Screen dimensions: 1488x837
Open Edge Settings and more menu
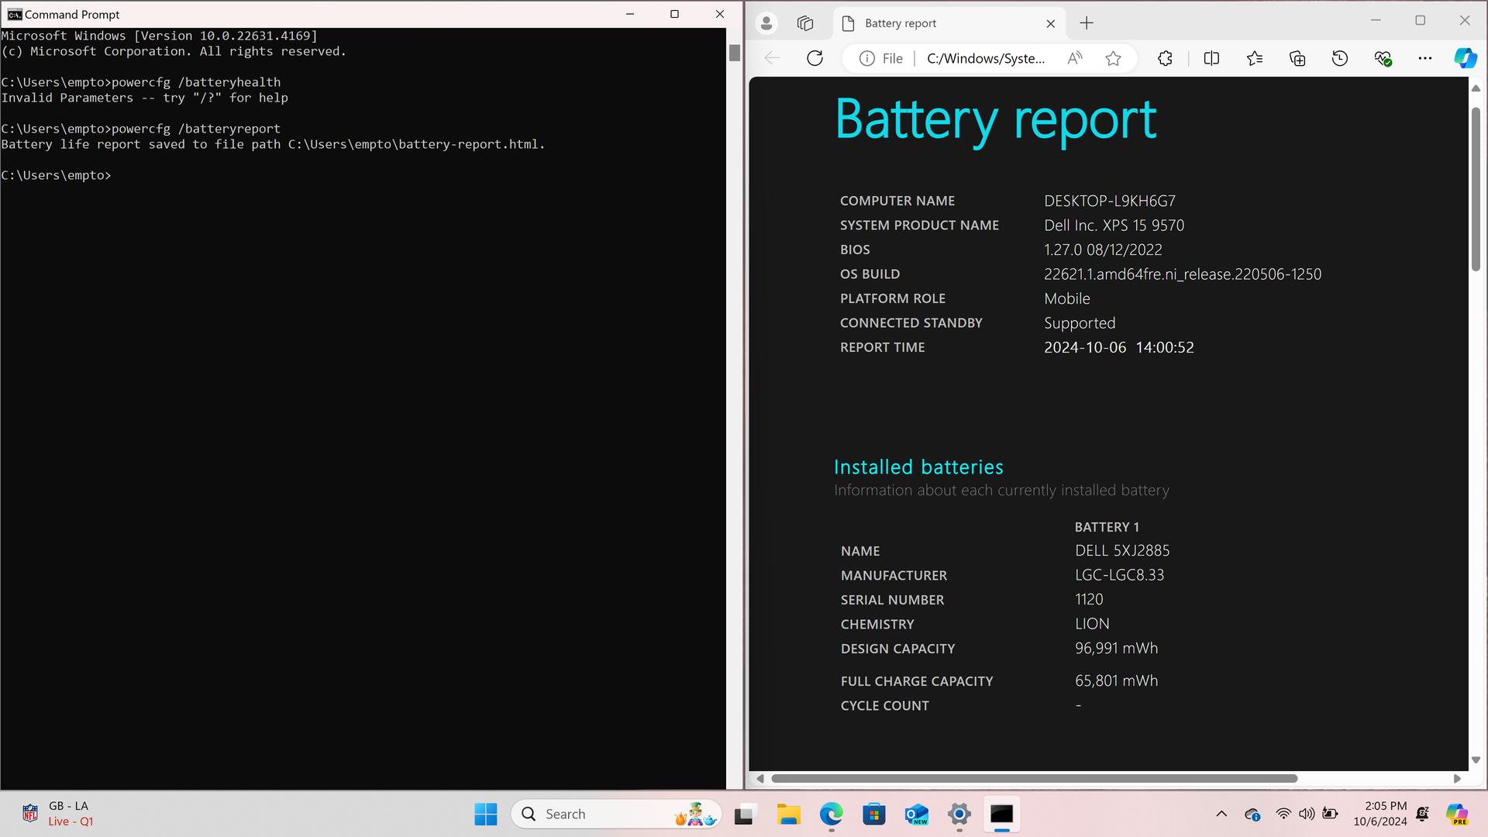pyautogui.click(x=1424, y=58)
